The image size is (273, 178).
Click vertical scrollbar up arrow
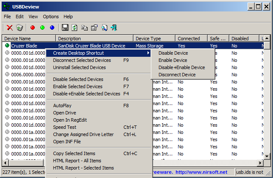click(267, 38)
